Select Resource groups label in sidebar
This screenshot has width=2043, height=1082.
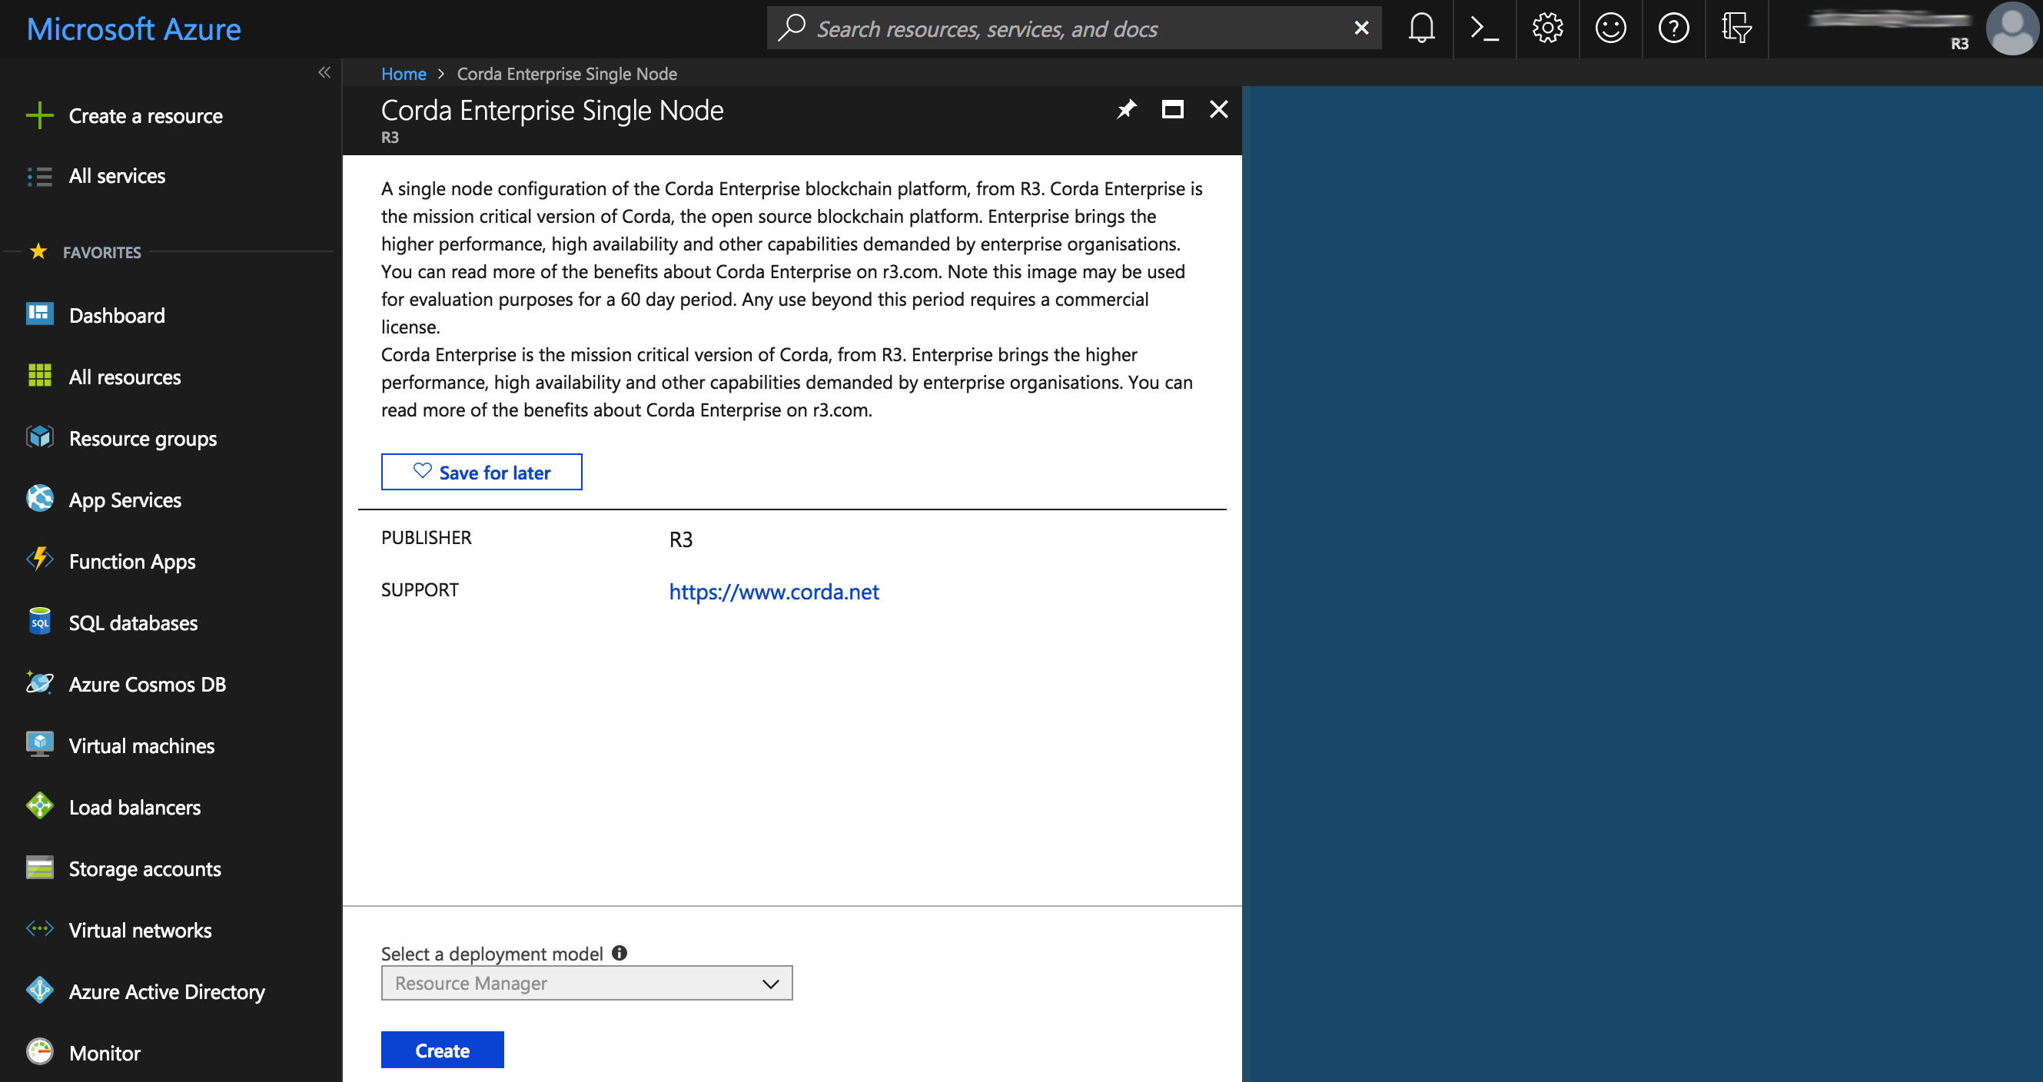[x=143, y=438]
